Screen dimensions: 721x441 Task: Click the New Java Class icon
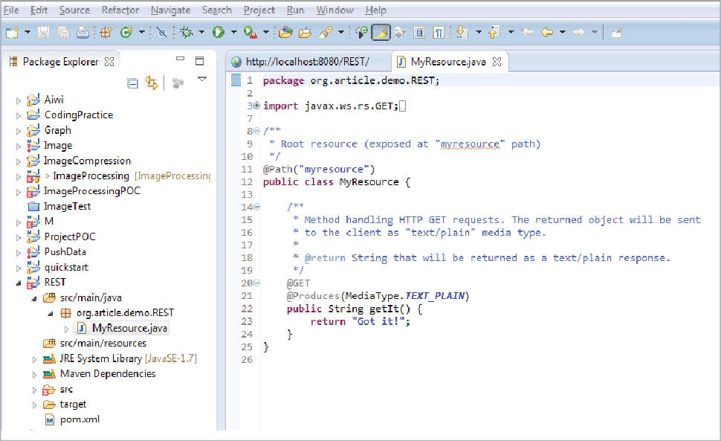coord(126,32)
